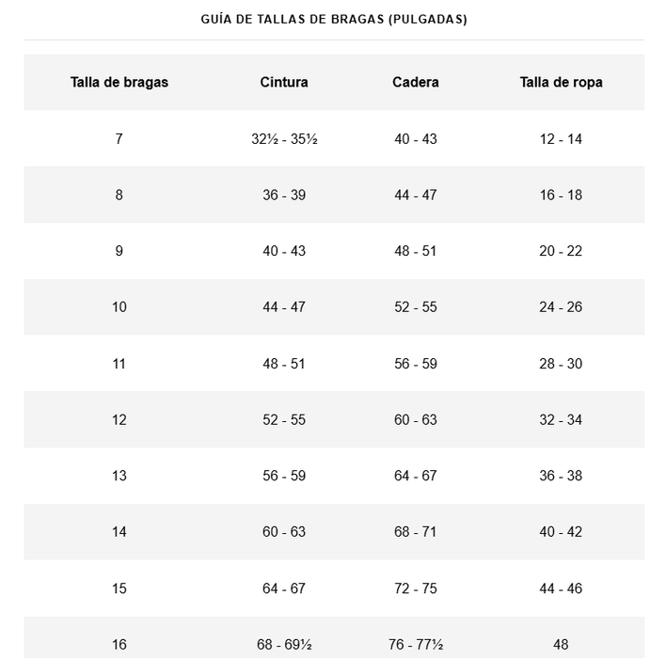Image resolution: width=666 pixels, height=658 pixels.
Task: Select clothing size 20 - 22 cell
Action: coord(561,251)
